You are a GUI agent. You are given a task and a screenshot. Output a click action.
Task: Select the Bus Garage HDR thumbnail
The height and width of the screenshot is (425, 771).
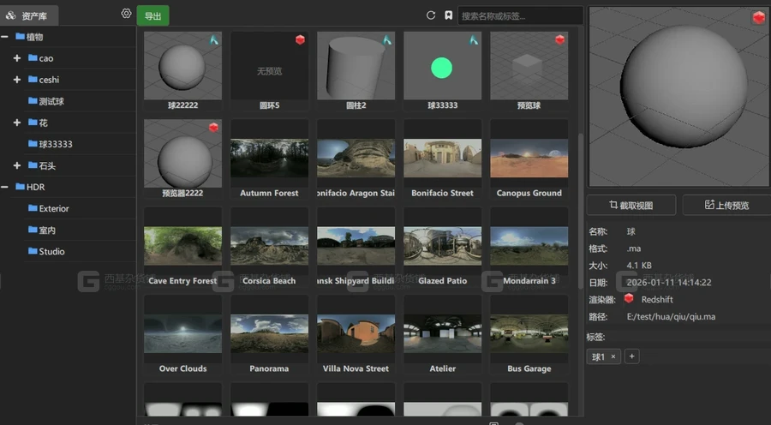[529, 333]
